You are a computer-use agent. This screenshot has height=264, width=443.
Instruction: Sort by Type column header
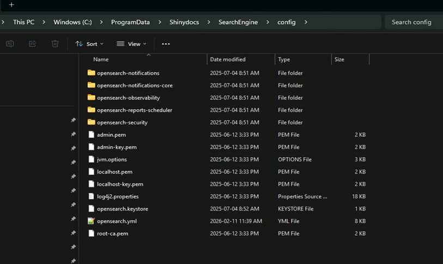click(284, 59)
